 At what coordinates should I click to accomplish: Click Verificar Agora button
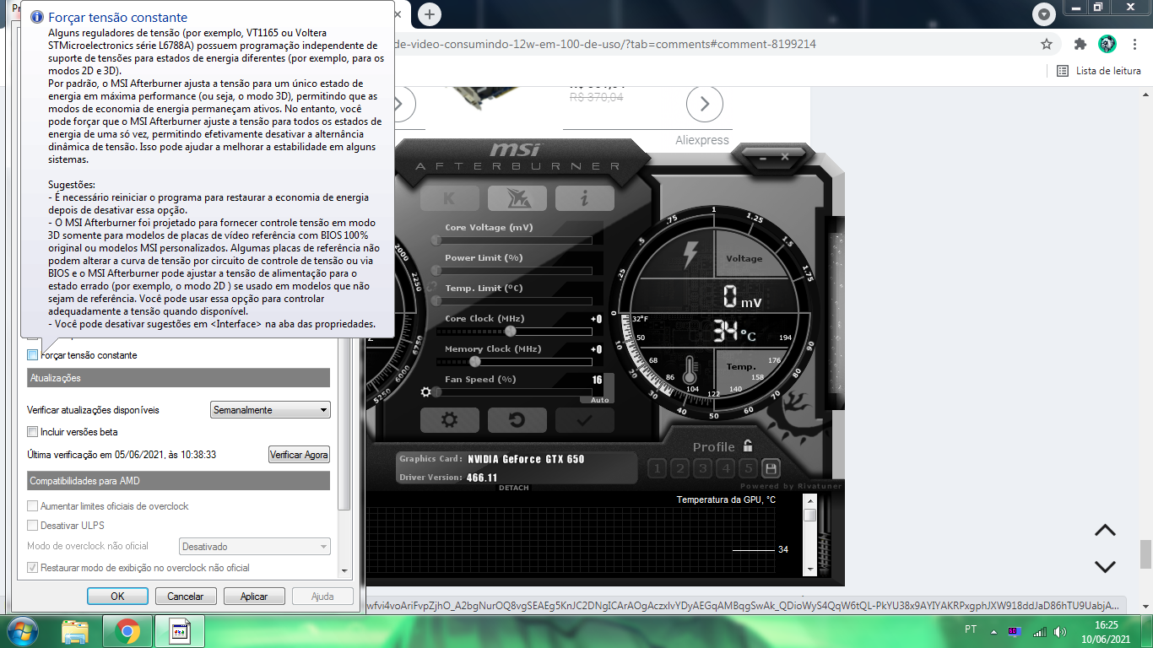tap(299, 455)
